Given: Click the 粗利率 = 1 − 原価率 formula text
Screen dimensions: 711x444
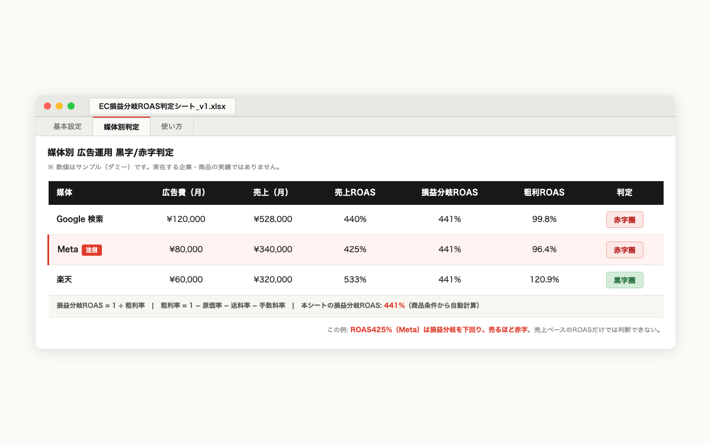Looking at the screenshot, I should click(x=223, y=305).
